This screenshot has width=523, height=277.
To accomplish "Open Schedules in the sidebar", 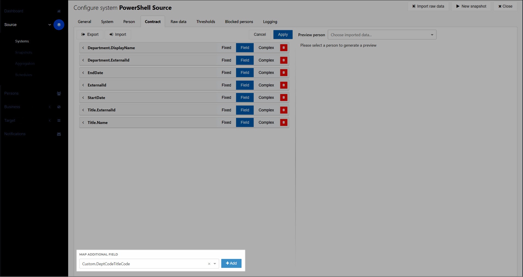I will coord(23,75).
